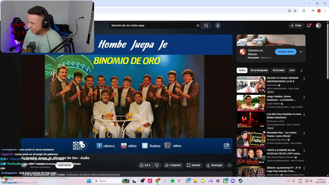Image resolution: width=329 pixels, height=185 pixels.
Task: Open ESCOGE TU CRUSH video thumbnail
Action: (251, 85)
